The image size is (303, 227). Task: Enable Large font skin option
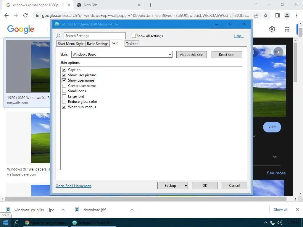(64, 96)
